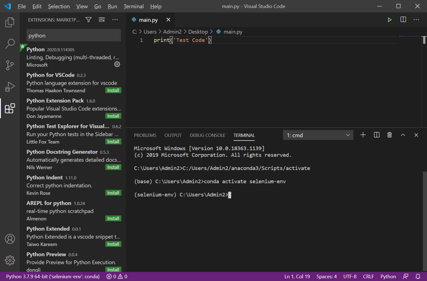Open the Run menu
427x281 pixels.
(x=112, y=6)
